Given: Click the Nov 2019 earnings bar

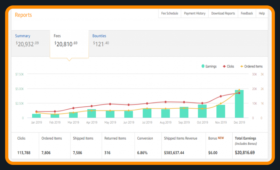Looking at the screenshot, I should (x=221, y=112).
